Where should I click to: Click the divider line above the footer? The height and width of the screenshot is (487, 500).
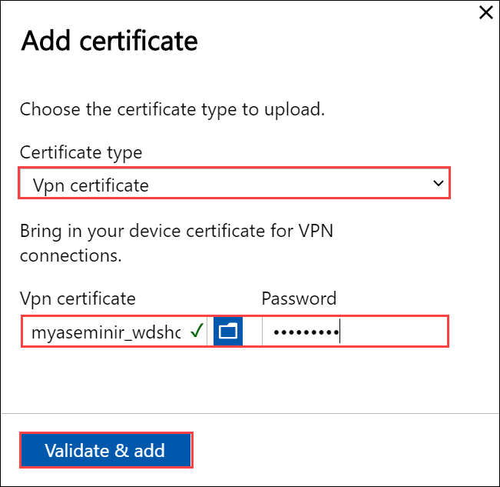tap(250, 413)
